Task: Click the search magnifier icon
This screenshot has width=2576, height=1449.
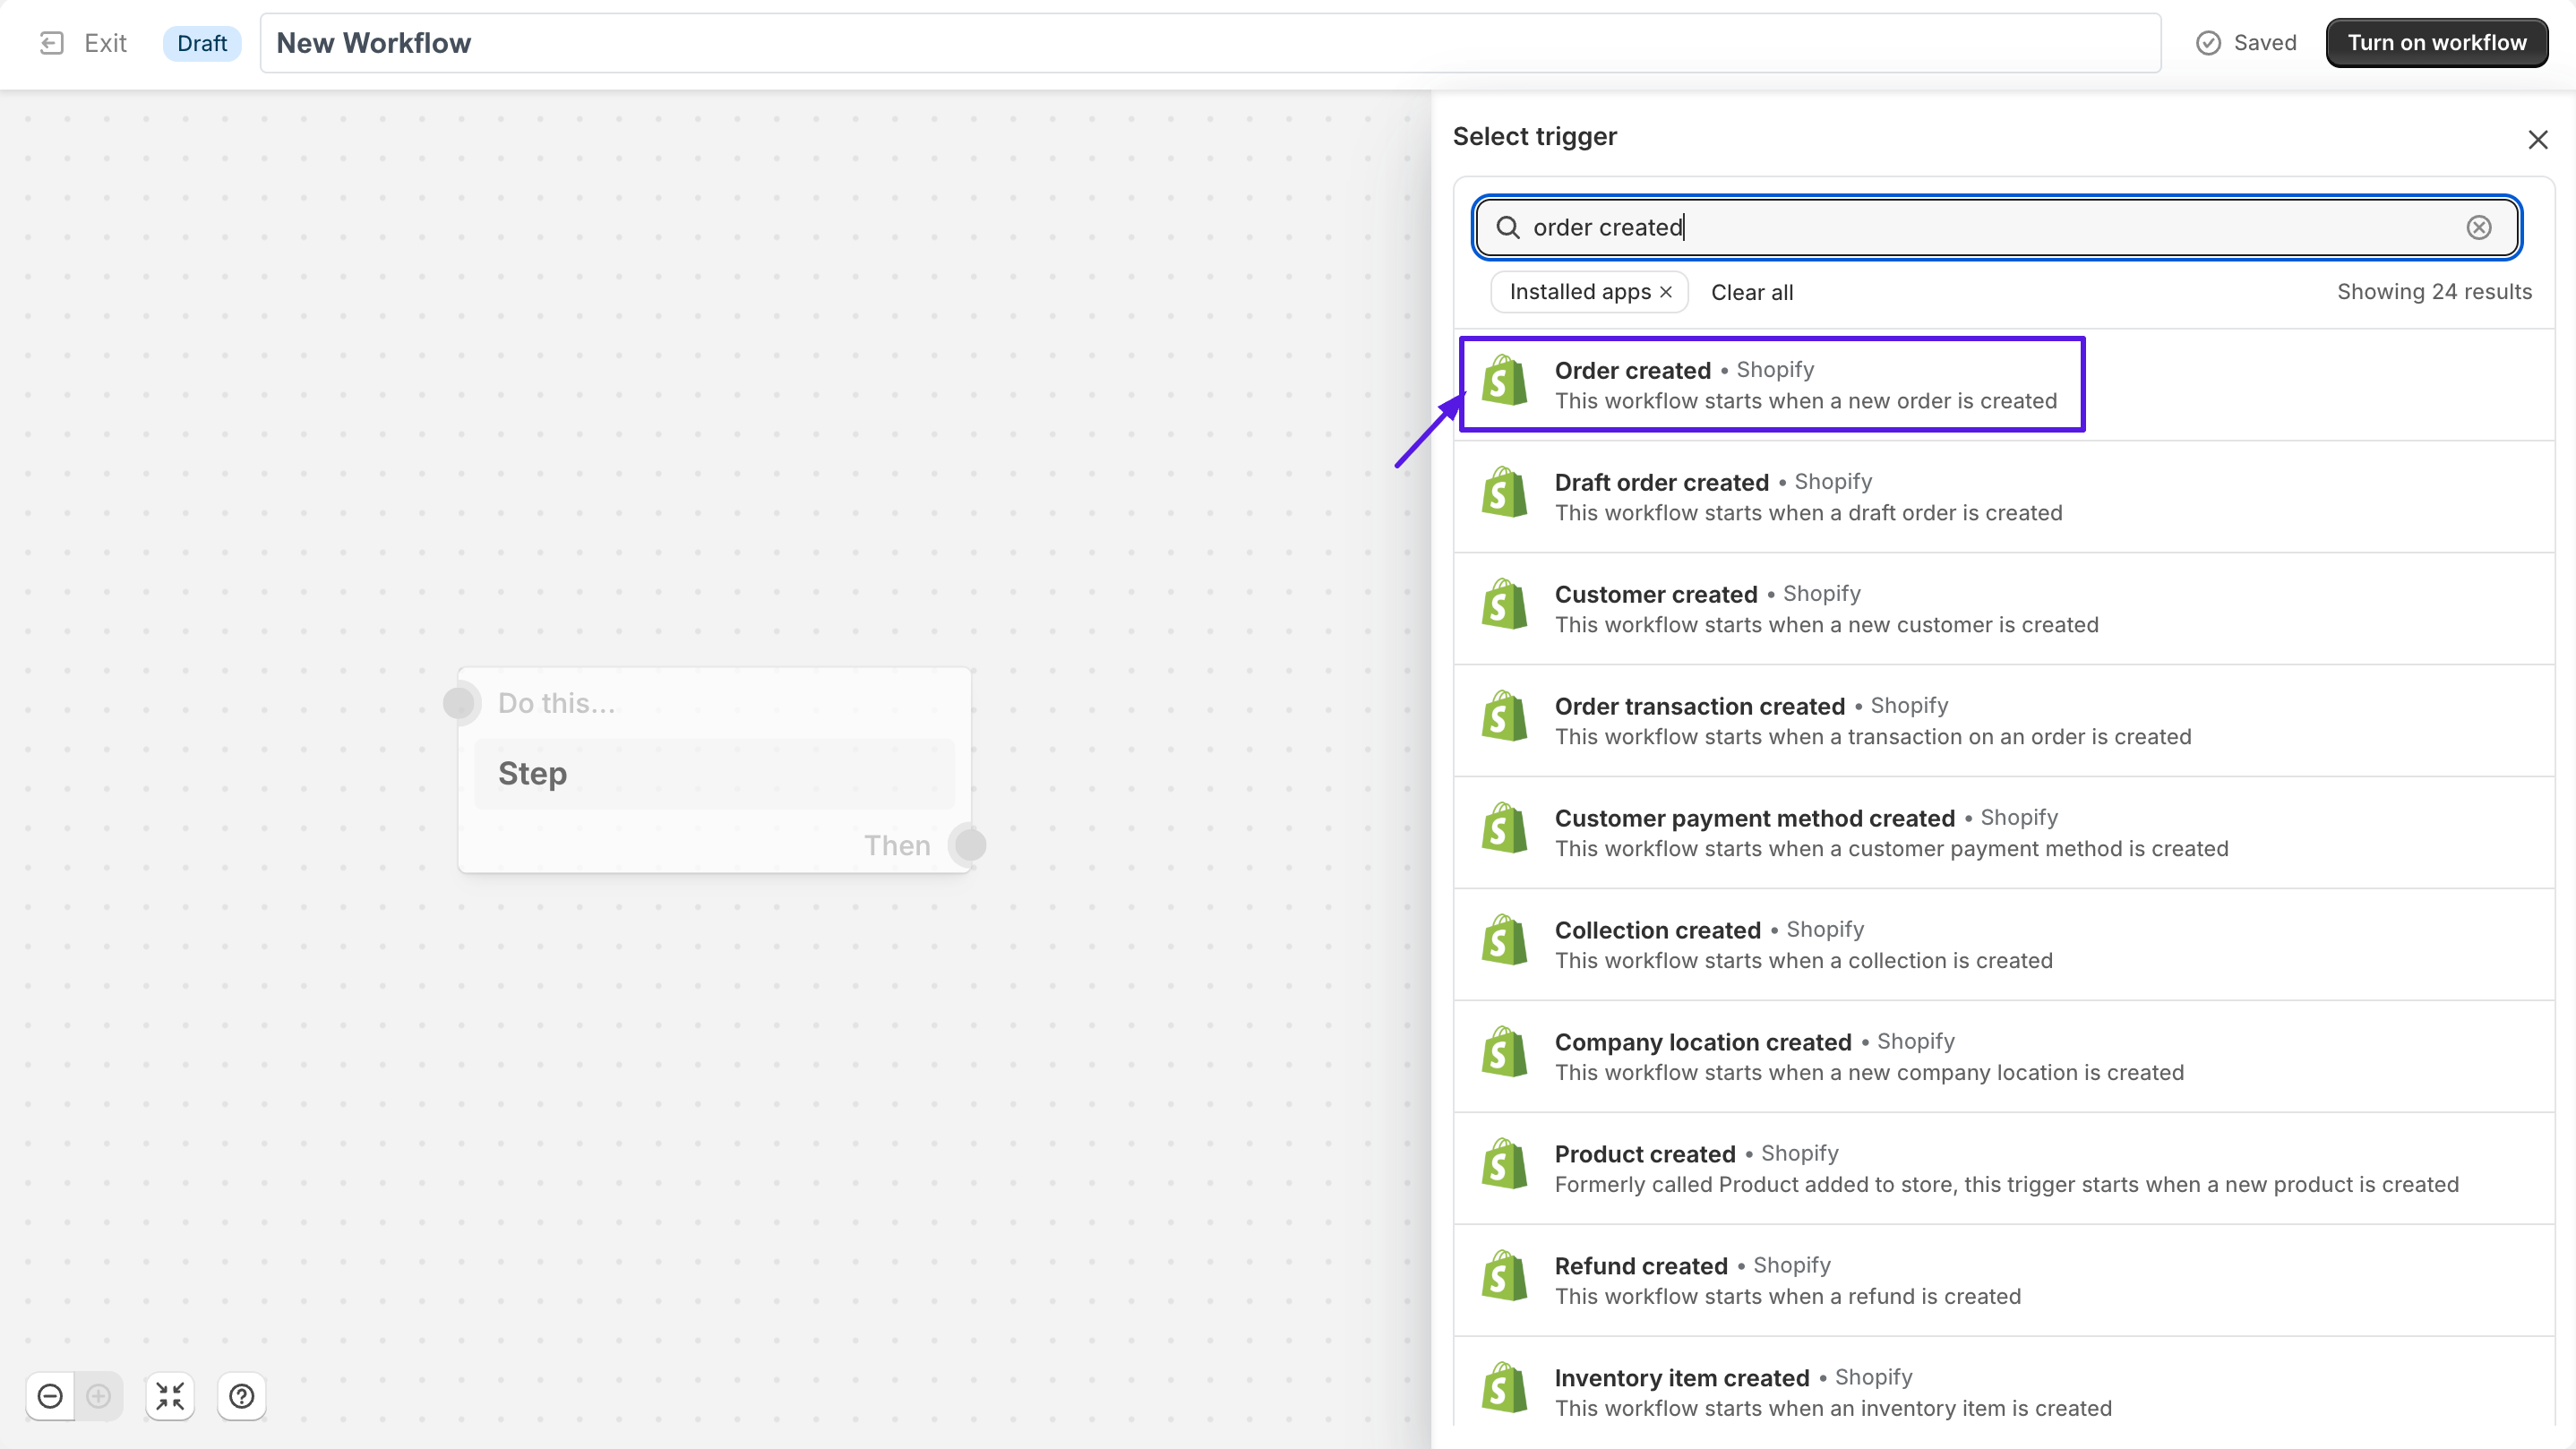Action: pos(1508,227)
